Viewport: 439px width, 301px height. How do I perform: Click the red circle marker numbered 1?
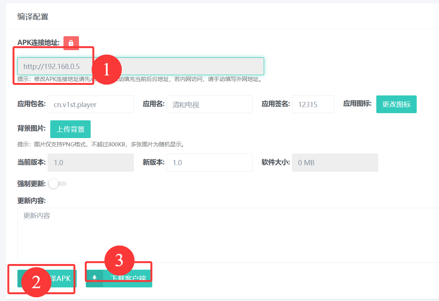(x=106, y=69)
